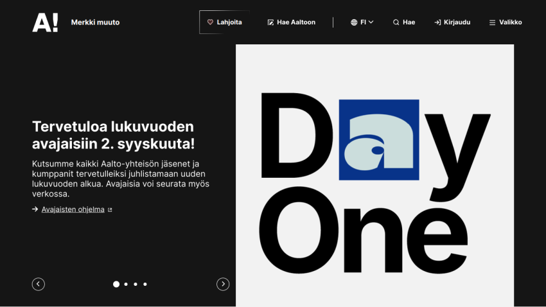
Task: Click the paragraph starting Kutsumme kaikki Aalto-yhteisön
Action: pos(121,179)
